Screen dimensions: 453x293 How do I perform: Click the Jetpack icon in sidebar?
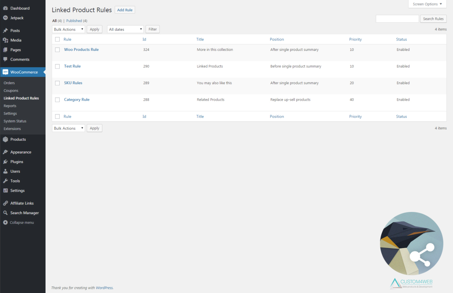coord(5,18)
